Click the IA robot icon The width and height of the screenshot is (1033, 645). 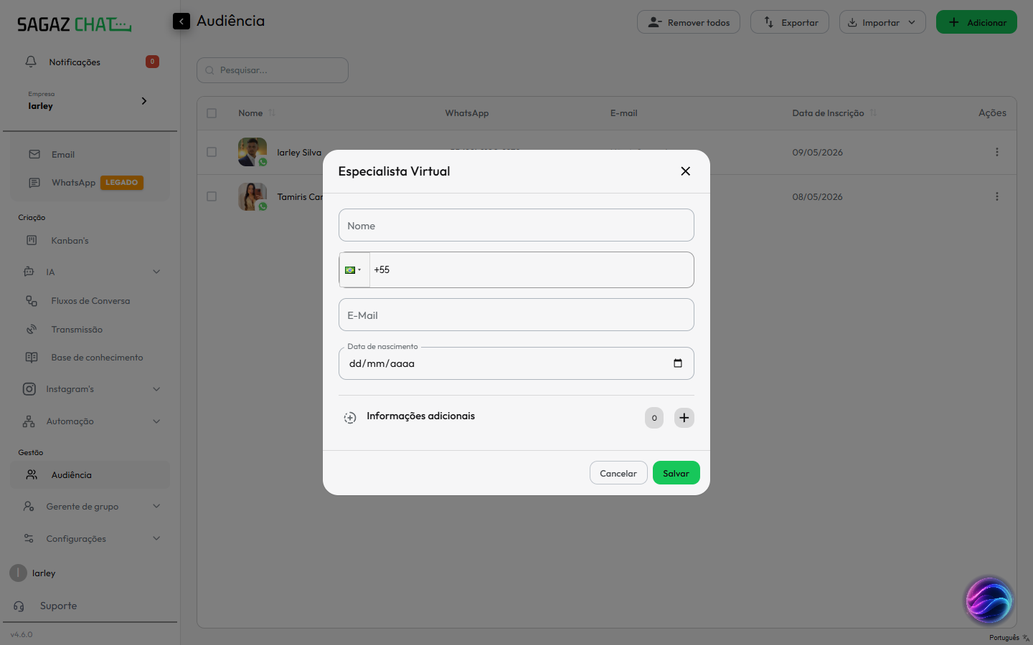point(29,272)
